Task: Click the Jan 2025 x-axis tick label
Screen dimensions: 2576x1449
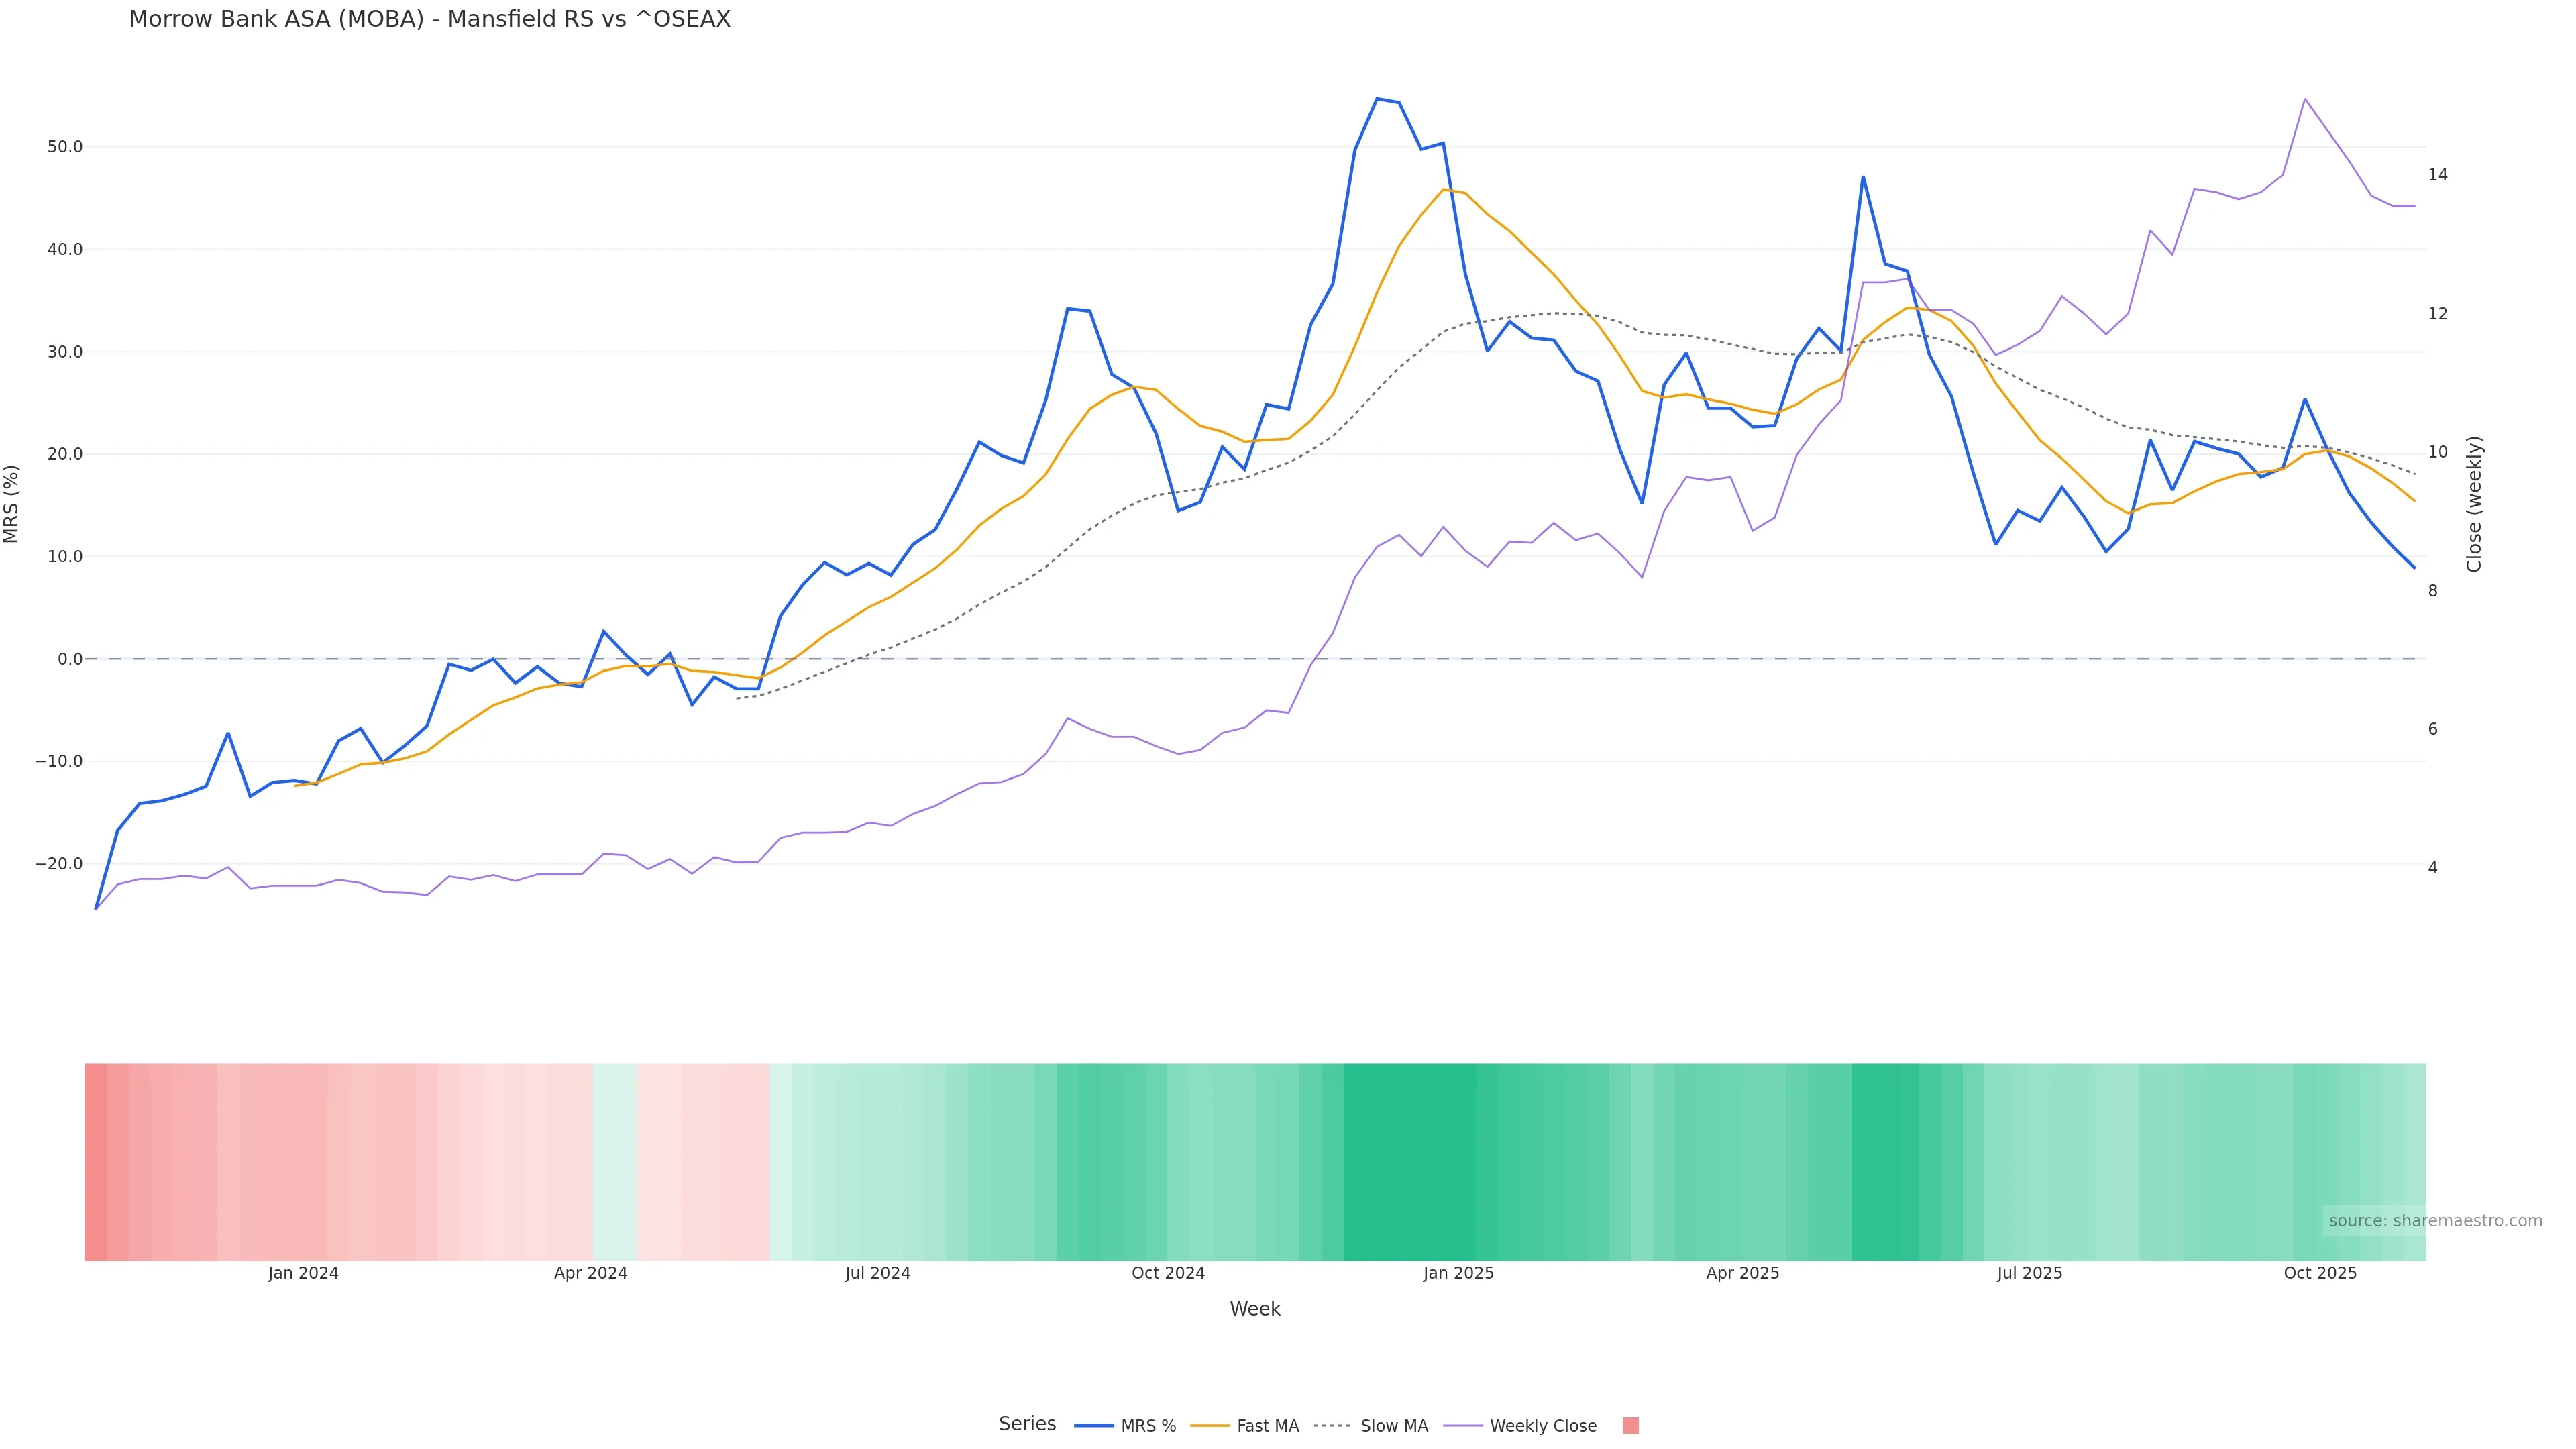Action: 1458,1273
